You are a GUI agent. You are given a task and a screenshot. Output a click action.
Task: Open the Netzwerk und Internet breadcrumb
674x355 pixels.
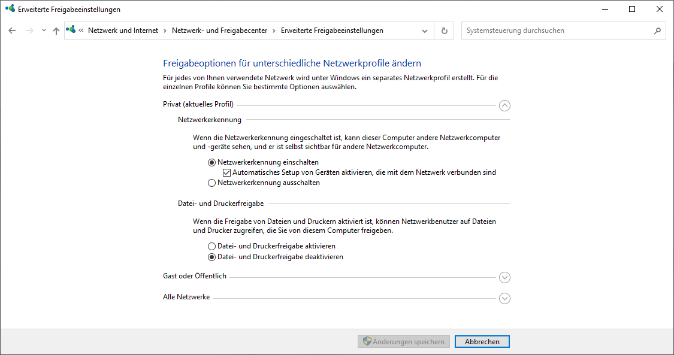click(x=123, y=31)
